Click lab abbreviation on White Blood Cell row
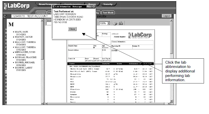This screenshot has height=114, width=209. tap(151, 69)
